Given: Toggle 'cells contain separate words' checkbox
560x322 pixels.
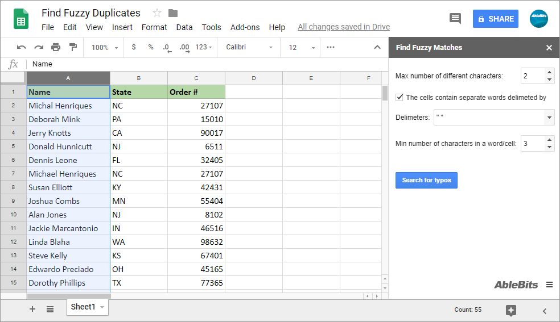Looking at the screenshot, I should coord(400,97).
